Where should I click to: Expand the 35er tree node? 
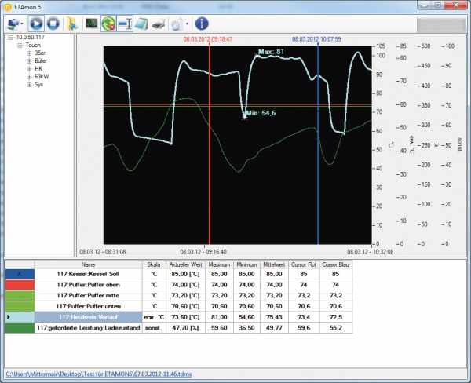(28, 53)
